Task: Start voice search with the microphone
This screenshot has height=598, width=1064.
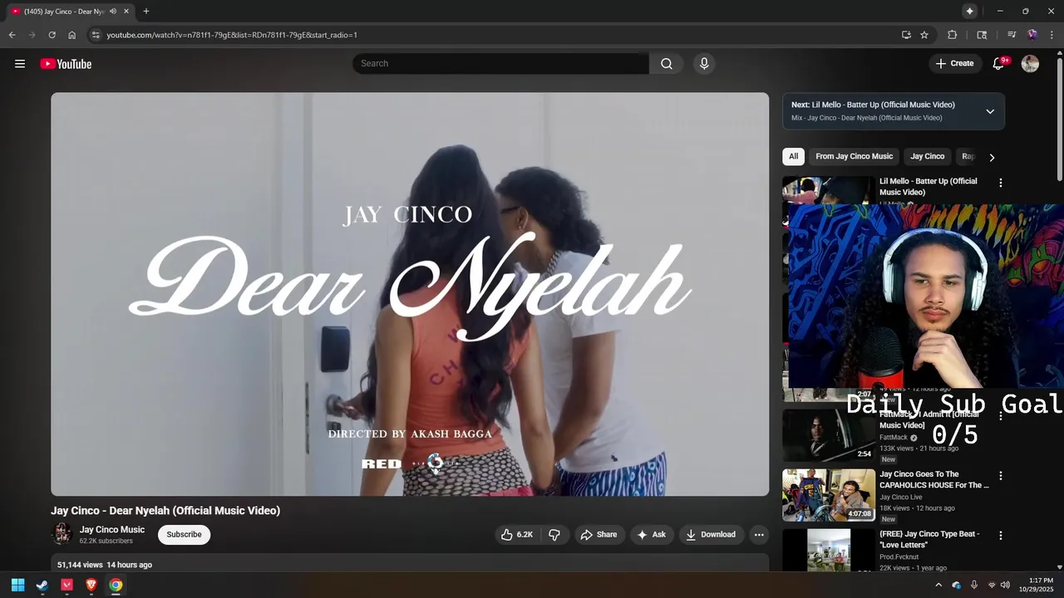Action: click(x=704, y=64)
